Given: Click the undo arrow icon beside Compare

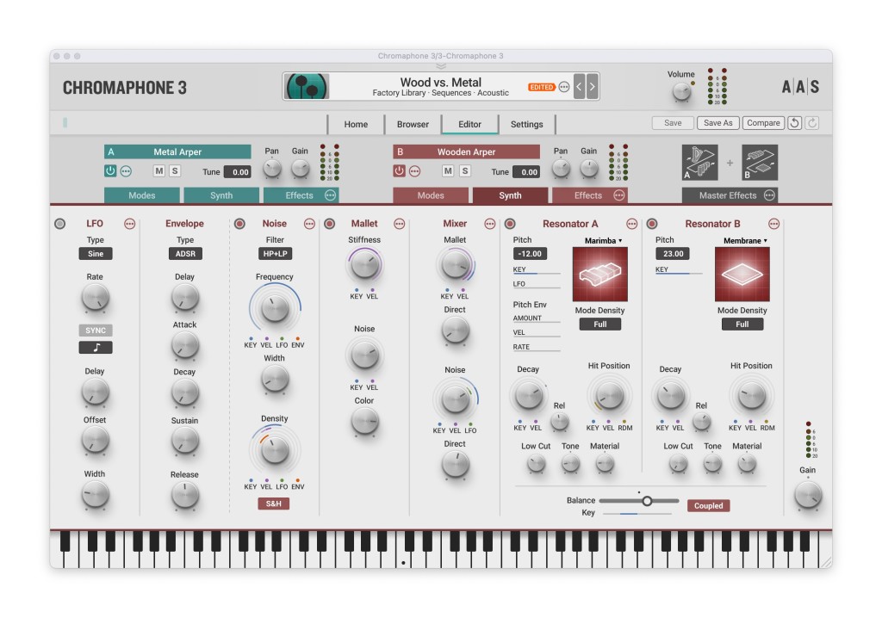Looking at the screenshot, I should click(795, 123).
